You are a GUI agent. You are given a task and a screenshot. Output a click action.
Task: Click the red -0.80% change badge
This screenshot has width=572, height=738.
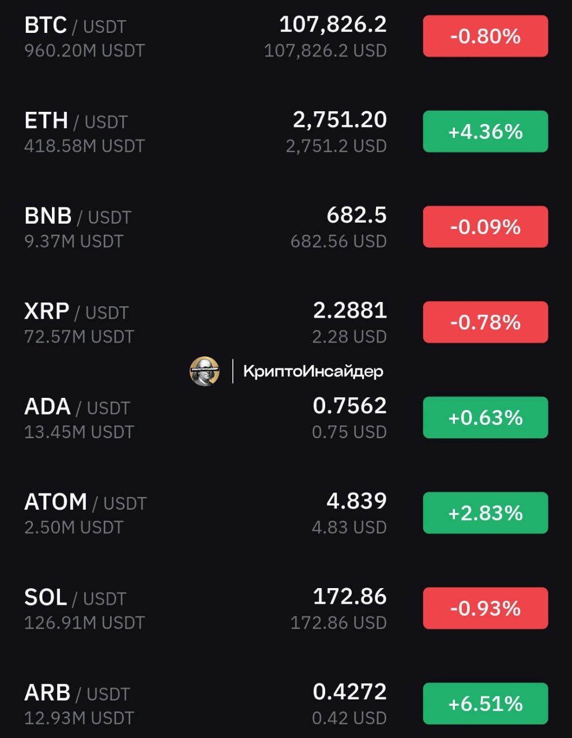(x=486, y=36)
